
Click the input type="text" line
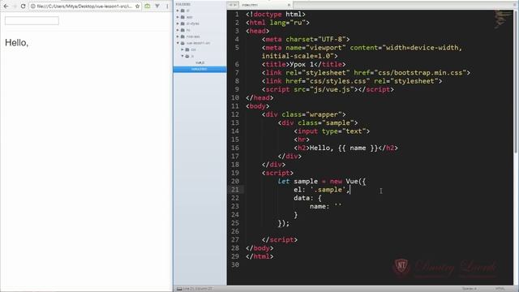click(x=332, y=131)
